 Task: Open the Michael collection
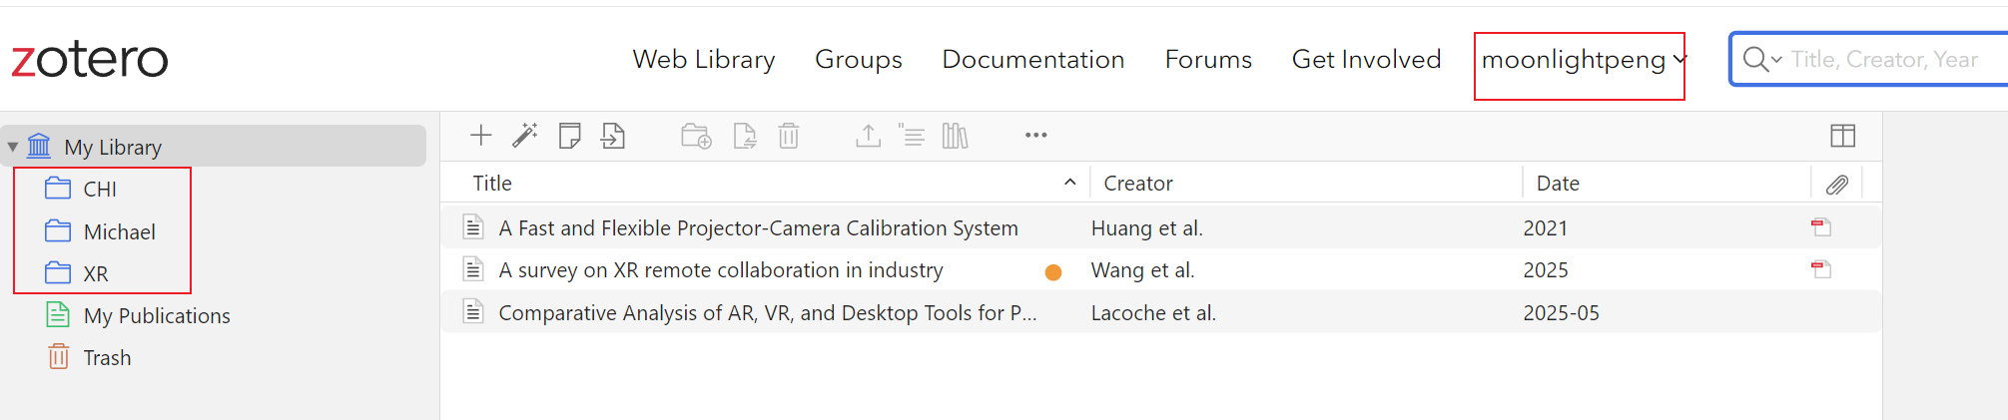coord(120,231)
